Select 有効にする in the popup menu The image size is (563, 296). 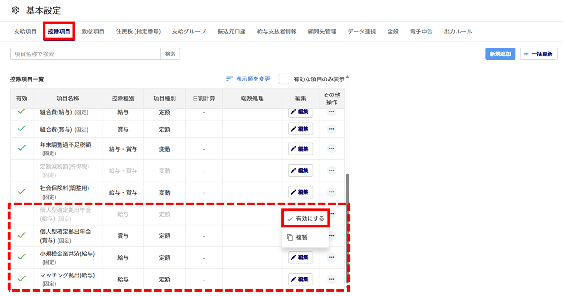click(x=306, y=218)
